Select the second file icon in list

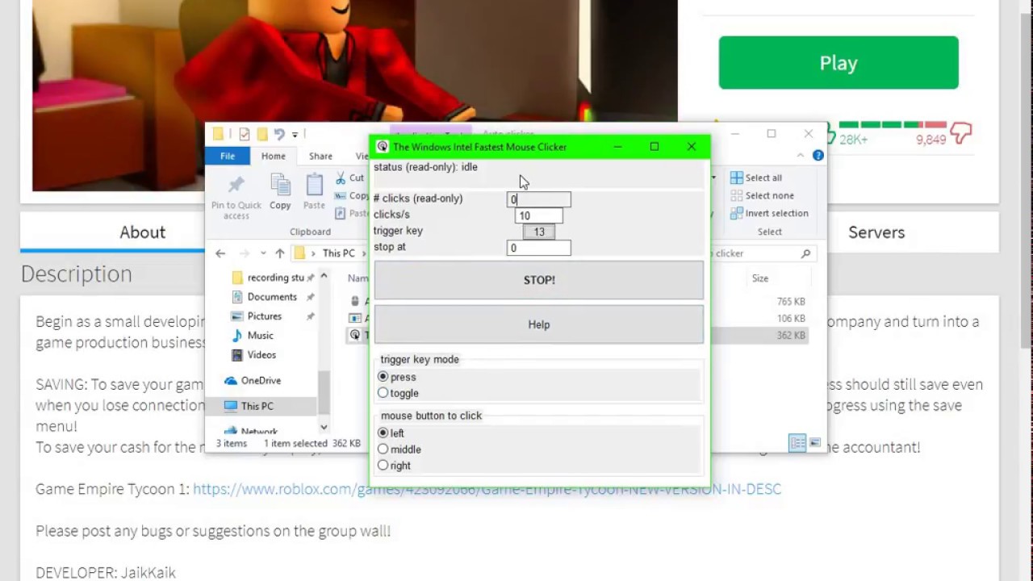[x=355, y=318]
